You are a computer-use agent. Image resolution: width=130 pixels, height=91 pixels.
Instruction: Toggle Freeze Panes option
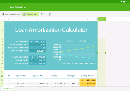(x=30, y=14)
